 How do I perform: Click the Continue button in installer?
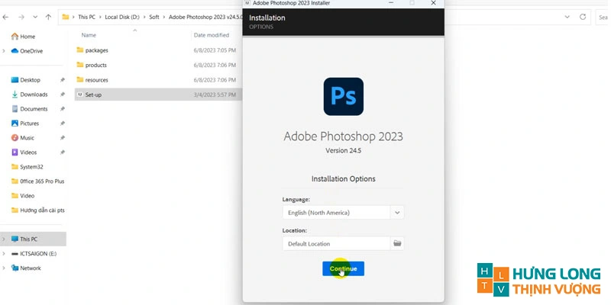click(343, 268)
